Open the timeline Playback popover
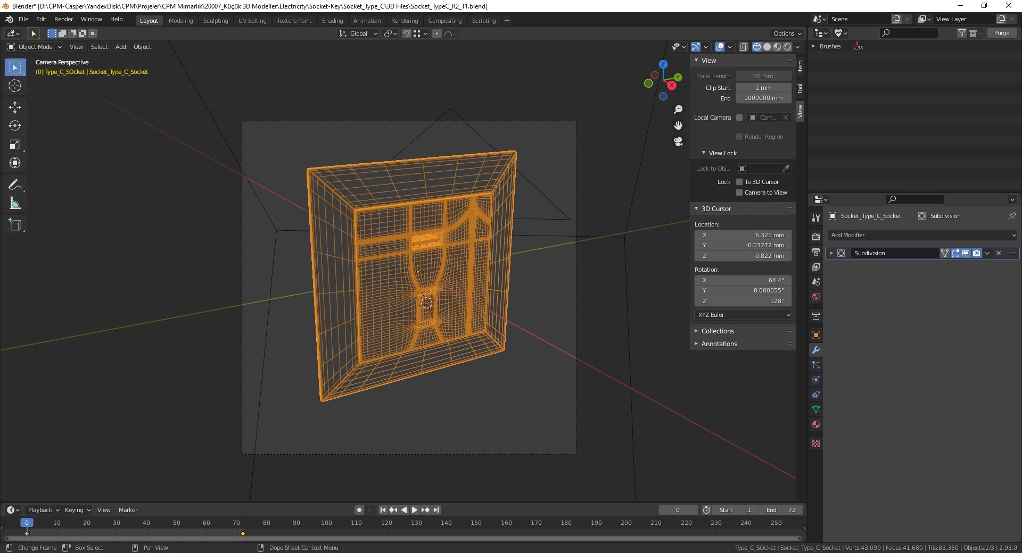 coord(43,510)
